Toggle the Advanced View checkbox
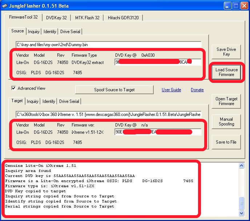Image resolution: width=250 pixels, height=221 pixels. (13, 88)
